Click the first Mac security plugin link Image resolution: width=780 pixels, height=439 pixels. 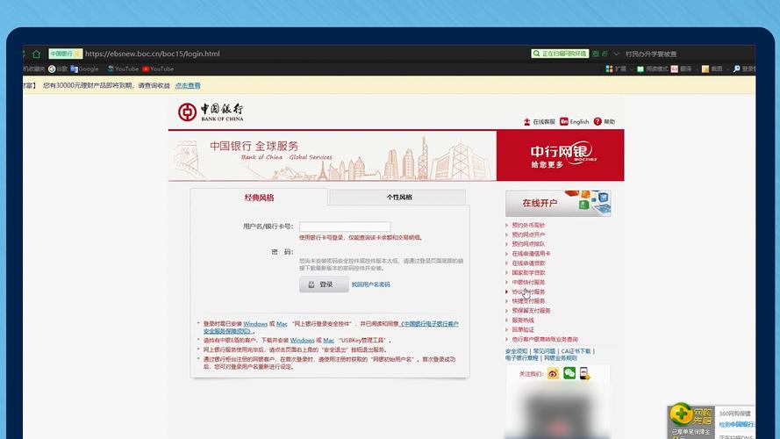(x=282, y=324)
